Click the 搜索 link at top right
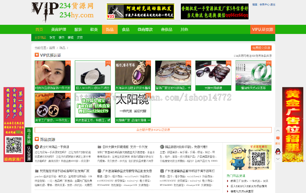Image resolution: width=306 pixels, height=193 pixels. click(x=255, y=4)
